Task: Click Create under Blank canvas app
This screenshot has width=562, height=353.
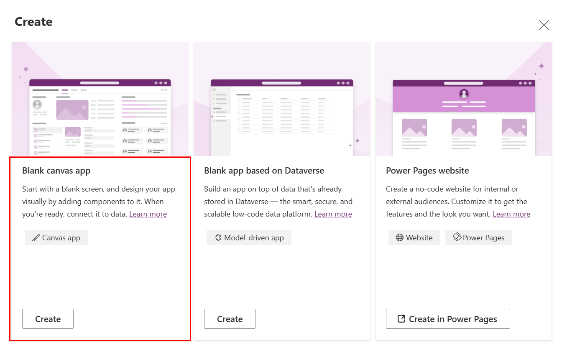Action: pos(48,319)
